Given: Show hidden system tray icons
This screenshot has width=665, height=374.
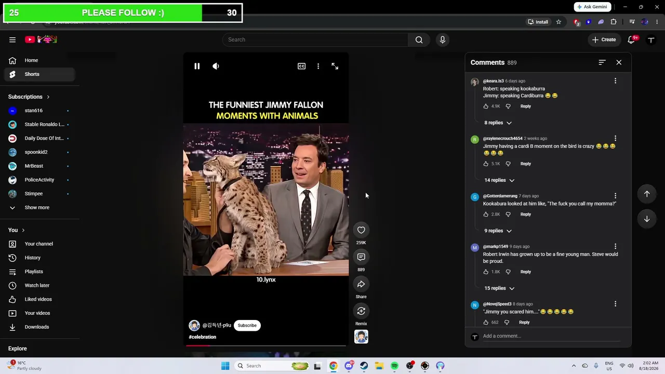Looking at the screenshot, I should click(x=574, y=366).
